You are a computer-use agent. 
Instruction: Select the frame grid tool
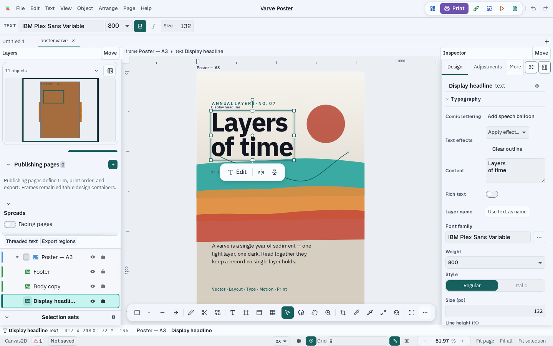coord(246,313)
